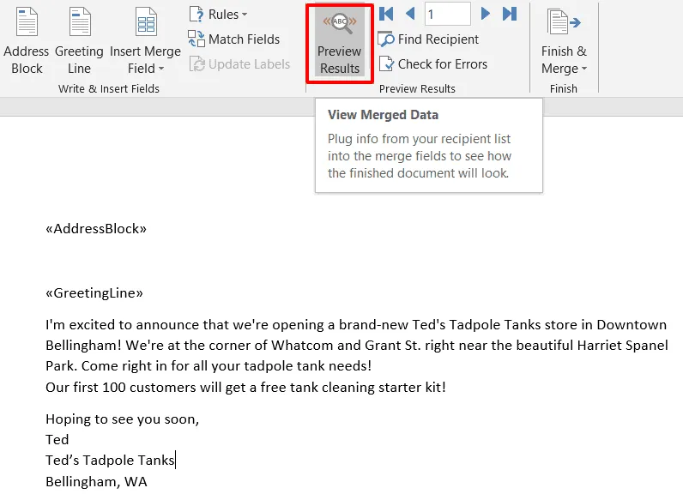Image resolution: width=683 pixels, height=494 pixels.
Task: Jump to the last record
Action: (509, 14)
